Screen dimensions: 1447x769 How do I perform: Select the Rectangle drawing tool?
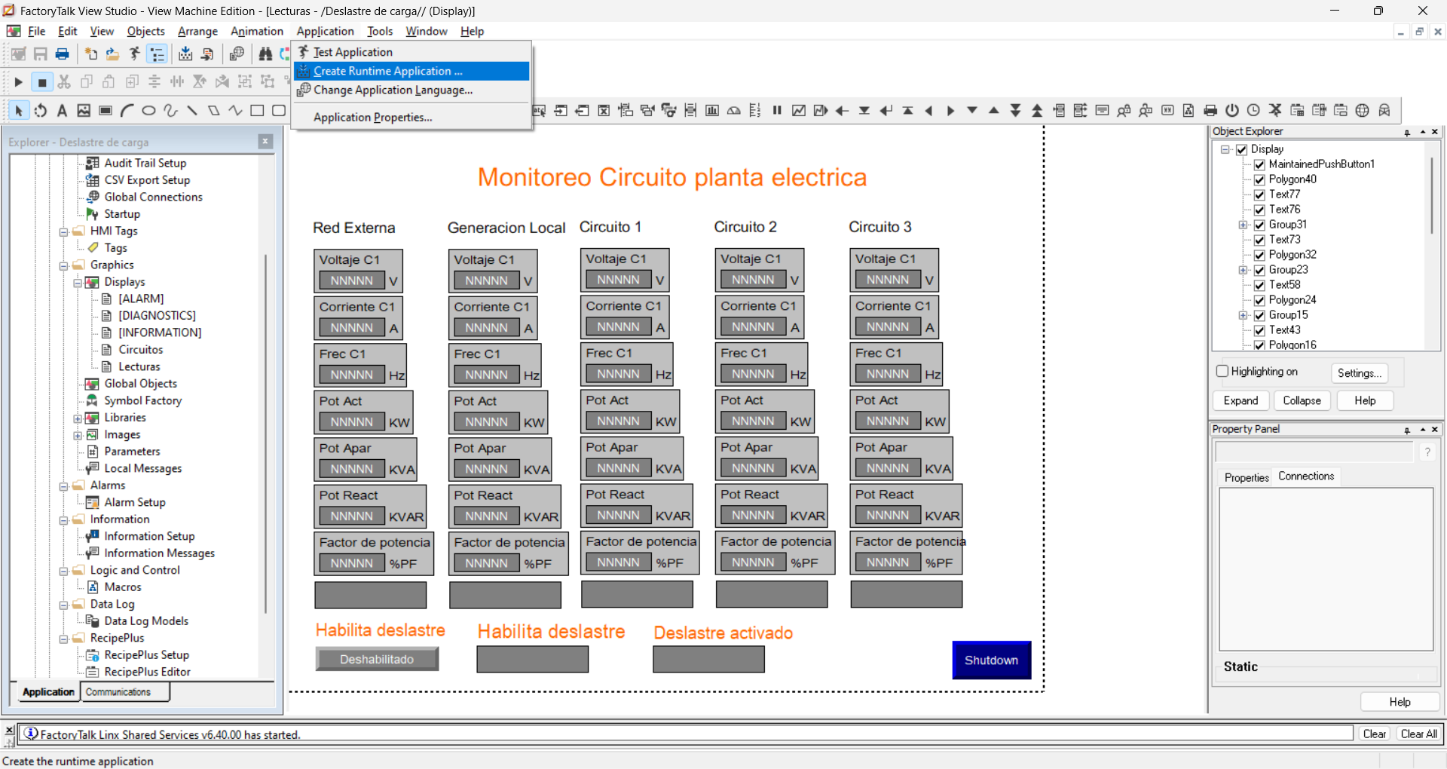tap(257, 111)
